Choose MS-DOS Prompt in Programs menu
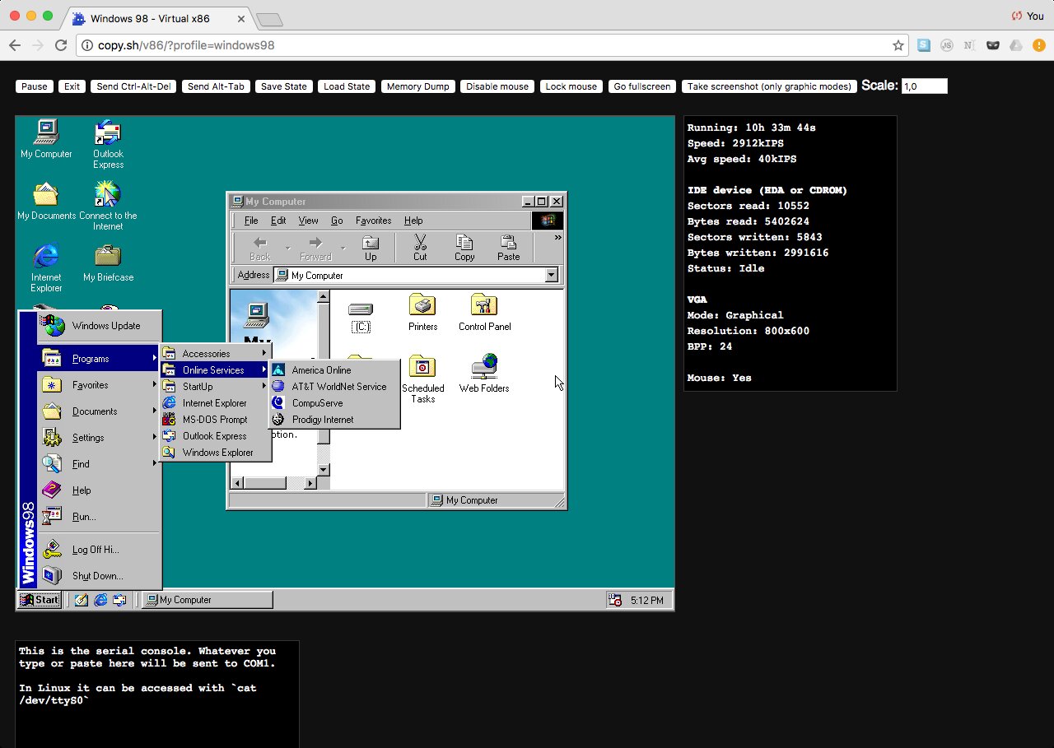 click(214, 420)
